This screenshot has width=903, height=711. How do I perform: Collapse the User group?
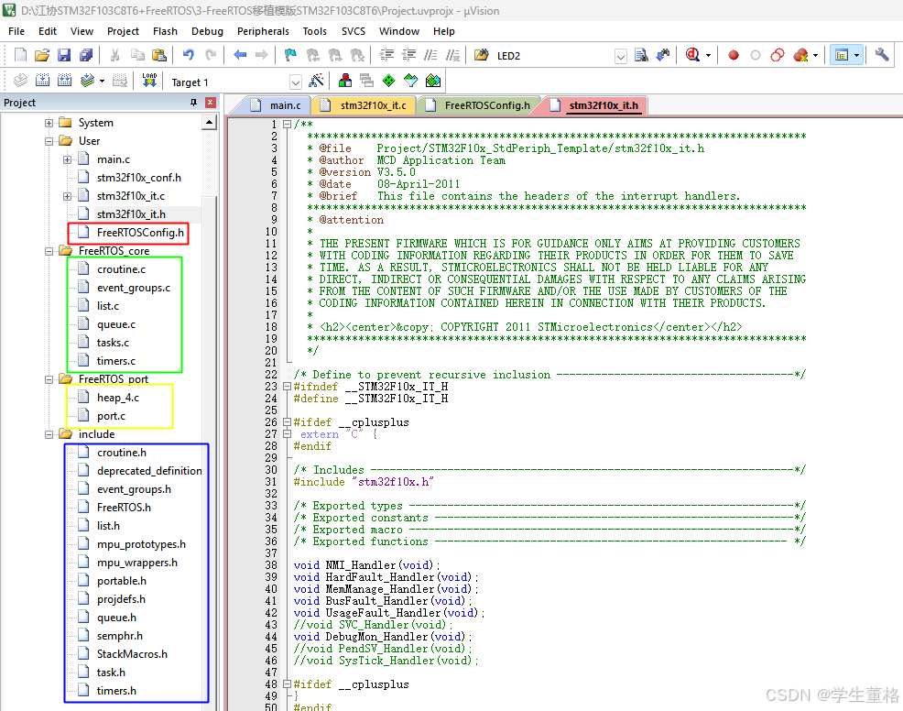49,141
